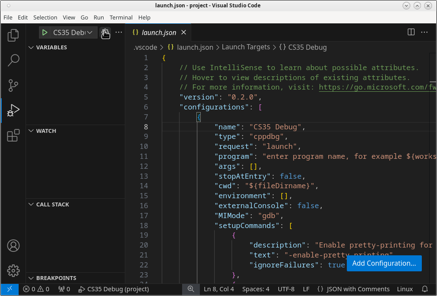Collapse the VARIABLES section
The image size is (437, 296).
click(75, 47)
